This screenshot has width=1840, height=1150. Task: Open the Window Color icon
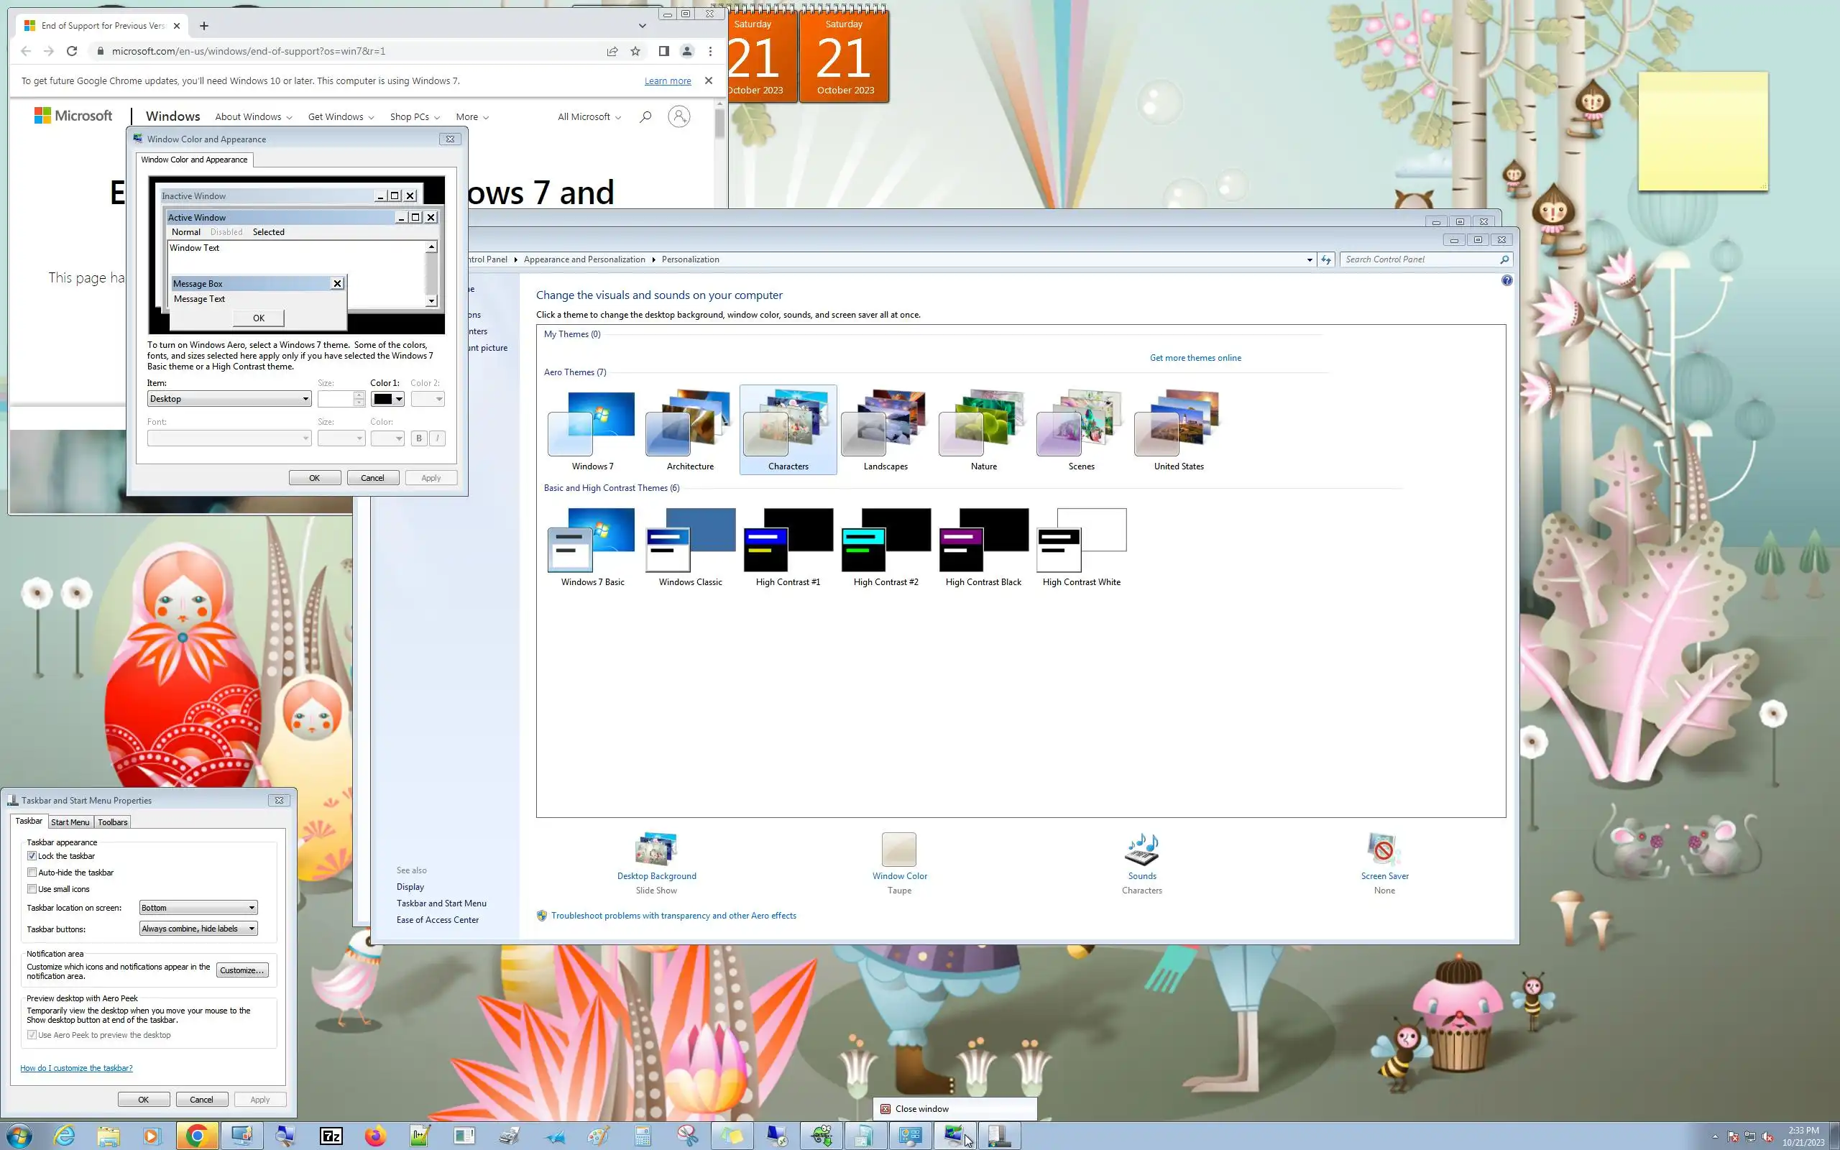(x=898, y=850)
